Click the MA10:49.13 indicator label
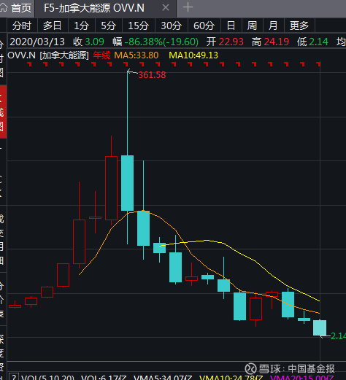This screenshot has width=346, height=380. point(193,55)
